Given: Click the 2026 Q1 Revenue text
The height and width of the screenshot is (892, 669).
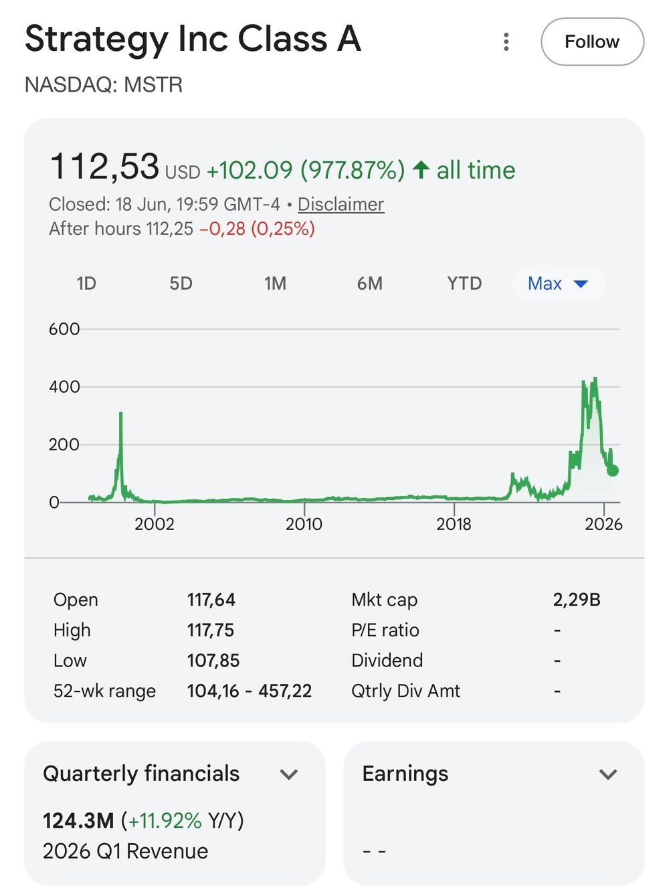Looking at the screenshot, I should [x=125, y=851].
